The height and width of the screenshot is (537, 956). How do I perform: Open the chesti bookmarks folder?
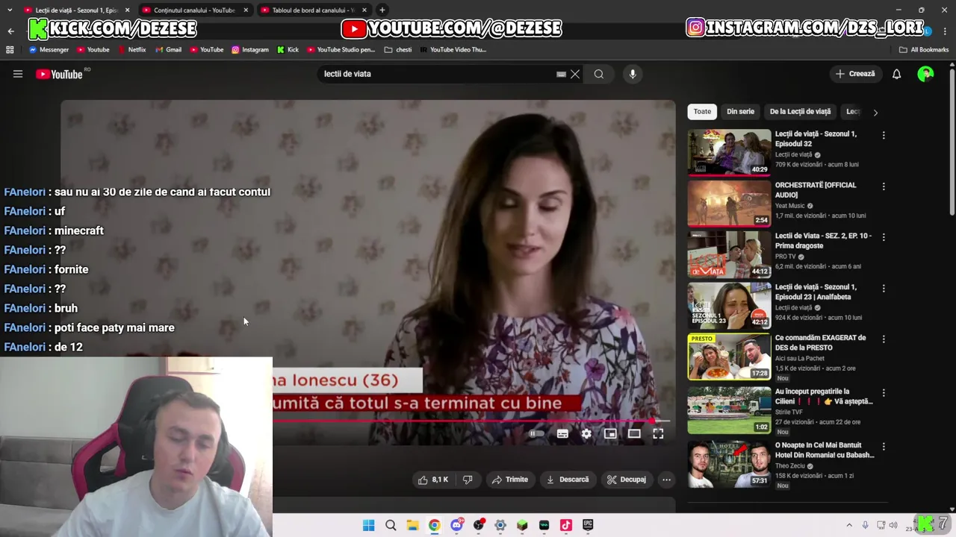click(398, 50)
